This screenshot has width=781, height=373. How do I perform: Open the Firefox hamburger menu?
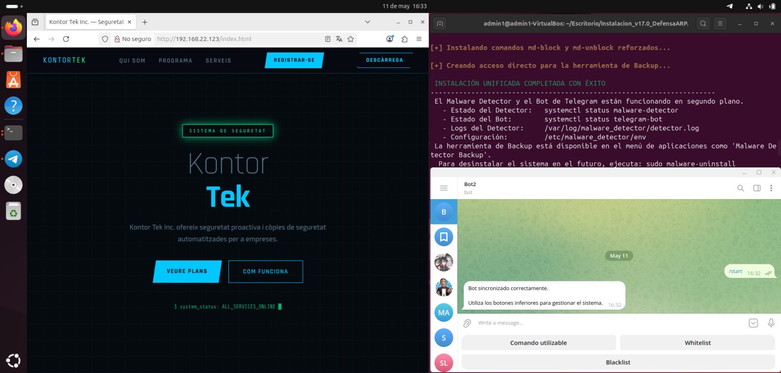pyautogui.click(x=419, y=39)
